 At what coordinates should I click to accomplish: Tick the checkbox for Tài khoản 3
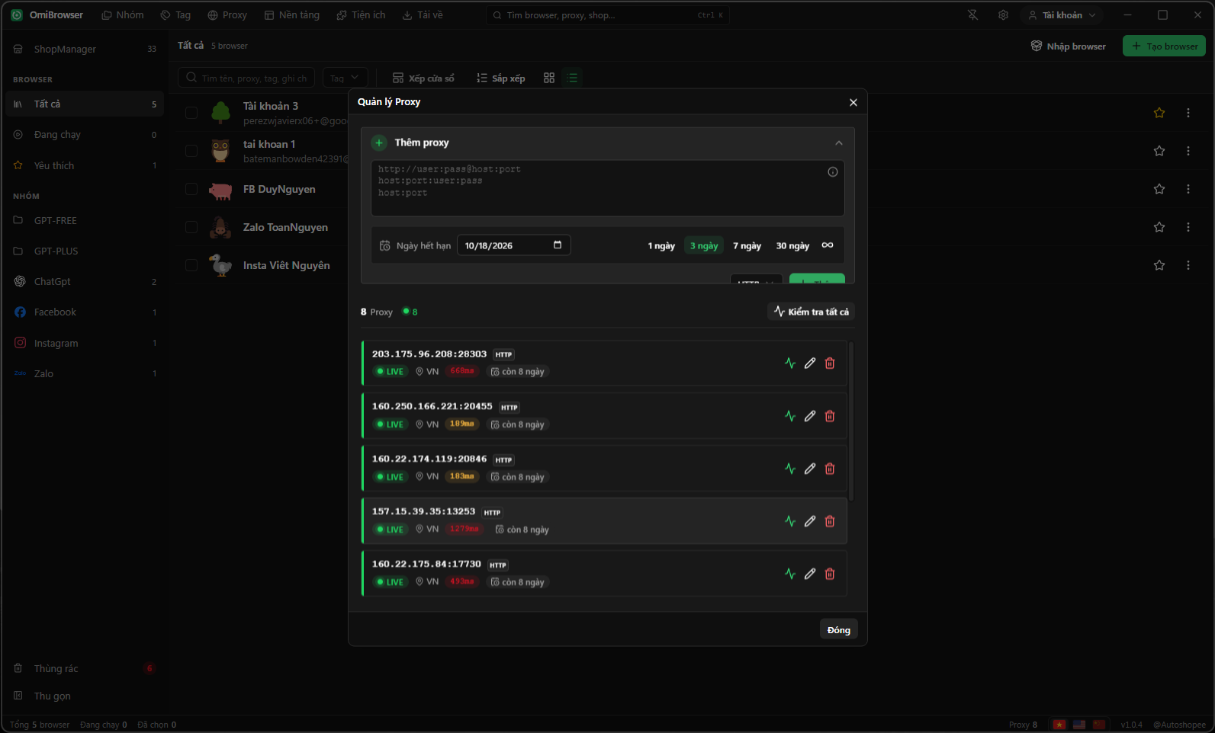click(x=191, y=113)
